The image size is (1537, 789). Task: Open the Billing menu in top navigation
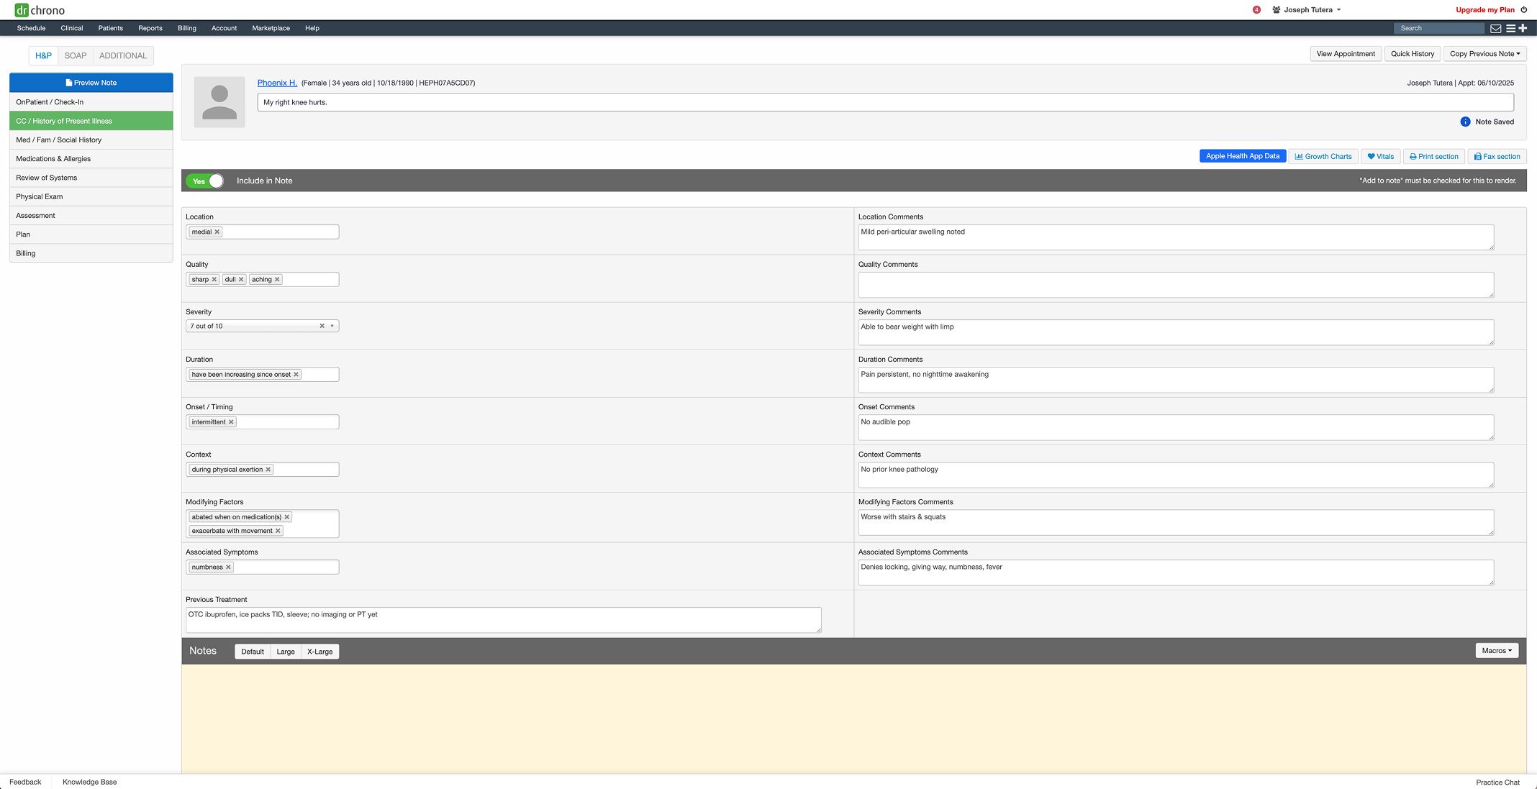click(186, 28)
